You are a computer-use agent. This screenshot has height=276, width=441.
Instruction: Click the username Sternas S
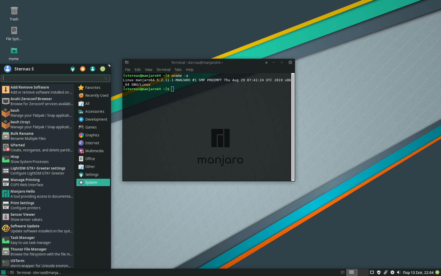click(x=24, y=69)
